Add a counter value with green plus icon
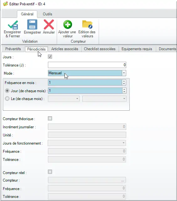The width and height of the screenshot is (177, 201). point(67,24)
